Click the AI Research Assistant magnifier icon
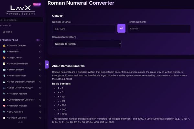This screenshot has height=129, width=194. point(4,94)
